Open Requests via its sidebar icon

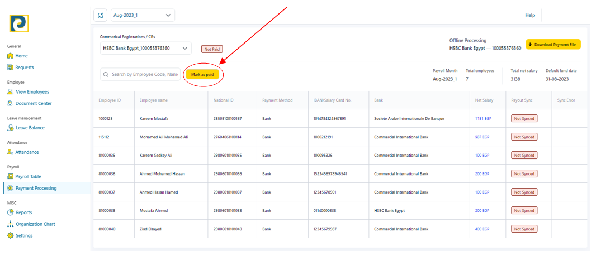click(10, 67)
